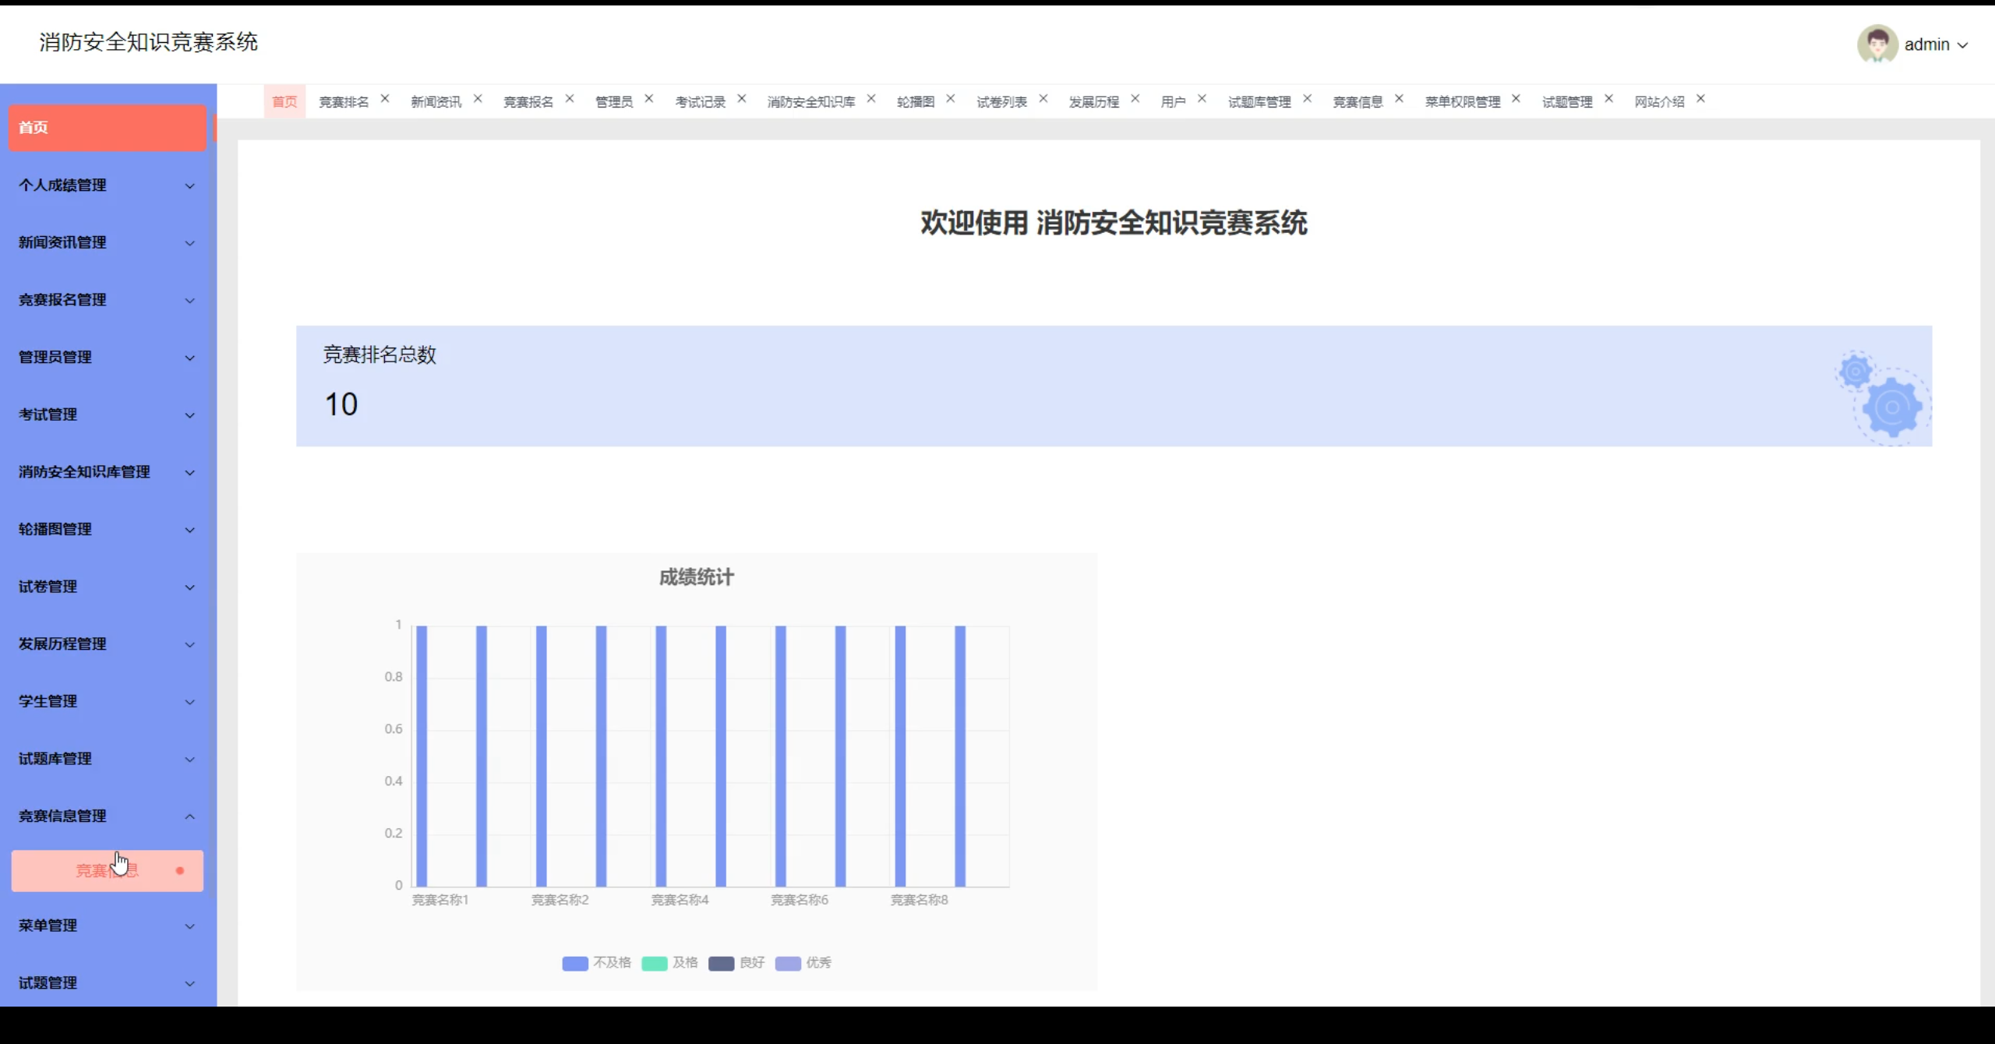Close the 用户 tab with its X icon
The width and height of the screenshot is (1995, 1044).
point(1202,99)
